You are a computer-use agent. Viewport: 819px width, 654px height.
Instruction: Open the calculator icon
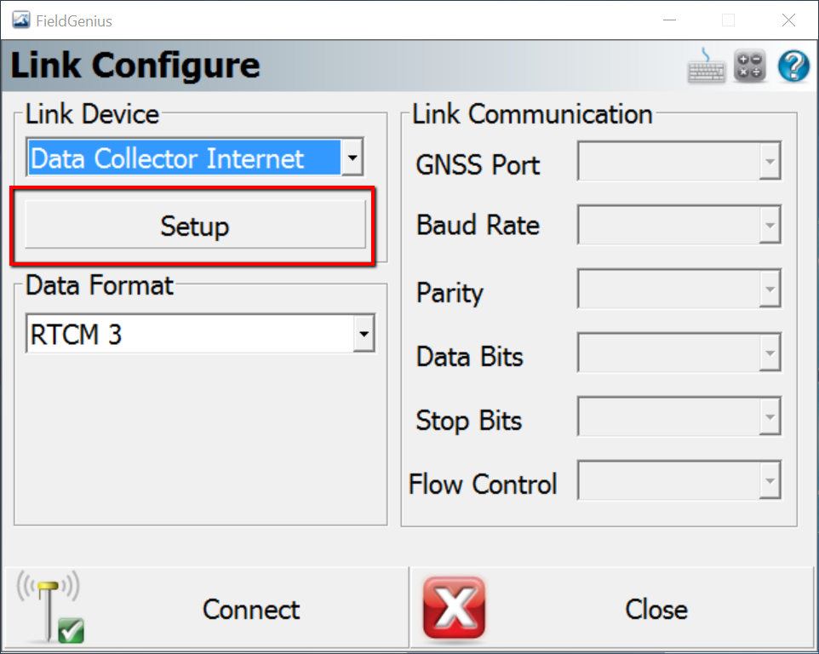tap(750, 66)
